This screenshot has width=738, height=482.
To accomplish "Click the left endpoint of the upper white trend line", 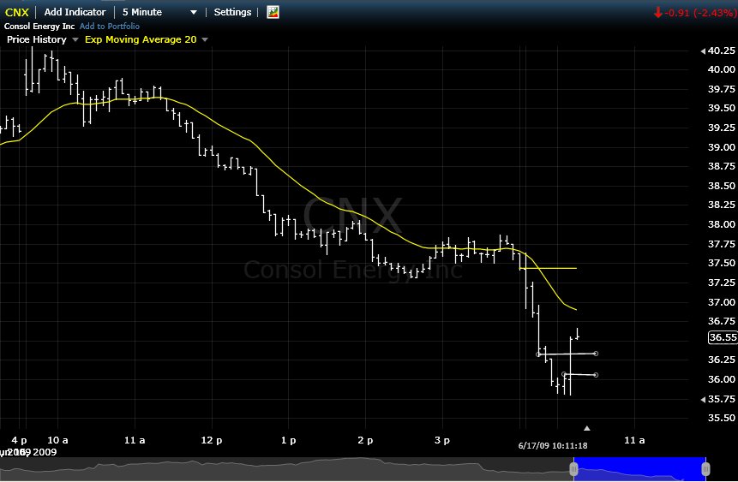I will point(538,354).
